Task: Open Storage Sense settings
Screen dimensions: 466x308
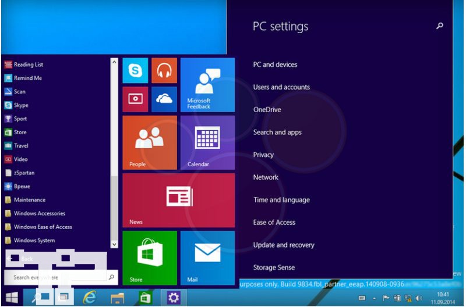Action: (x=274, y=267)
